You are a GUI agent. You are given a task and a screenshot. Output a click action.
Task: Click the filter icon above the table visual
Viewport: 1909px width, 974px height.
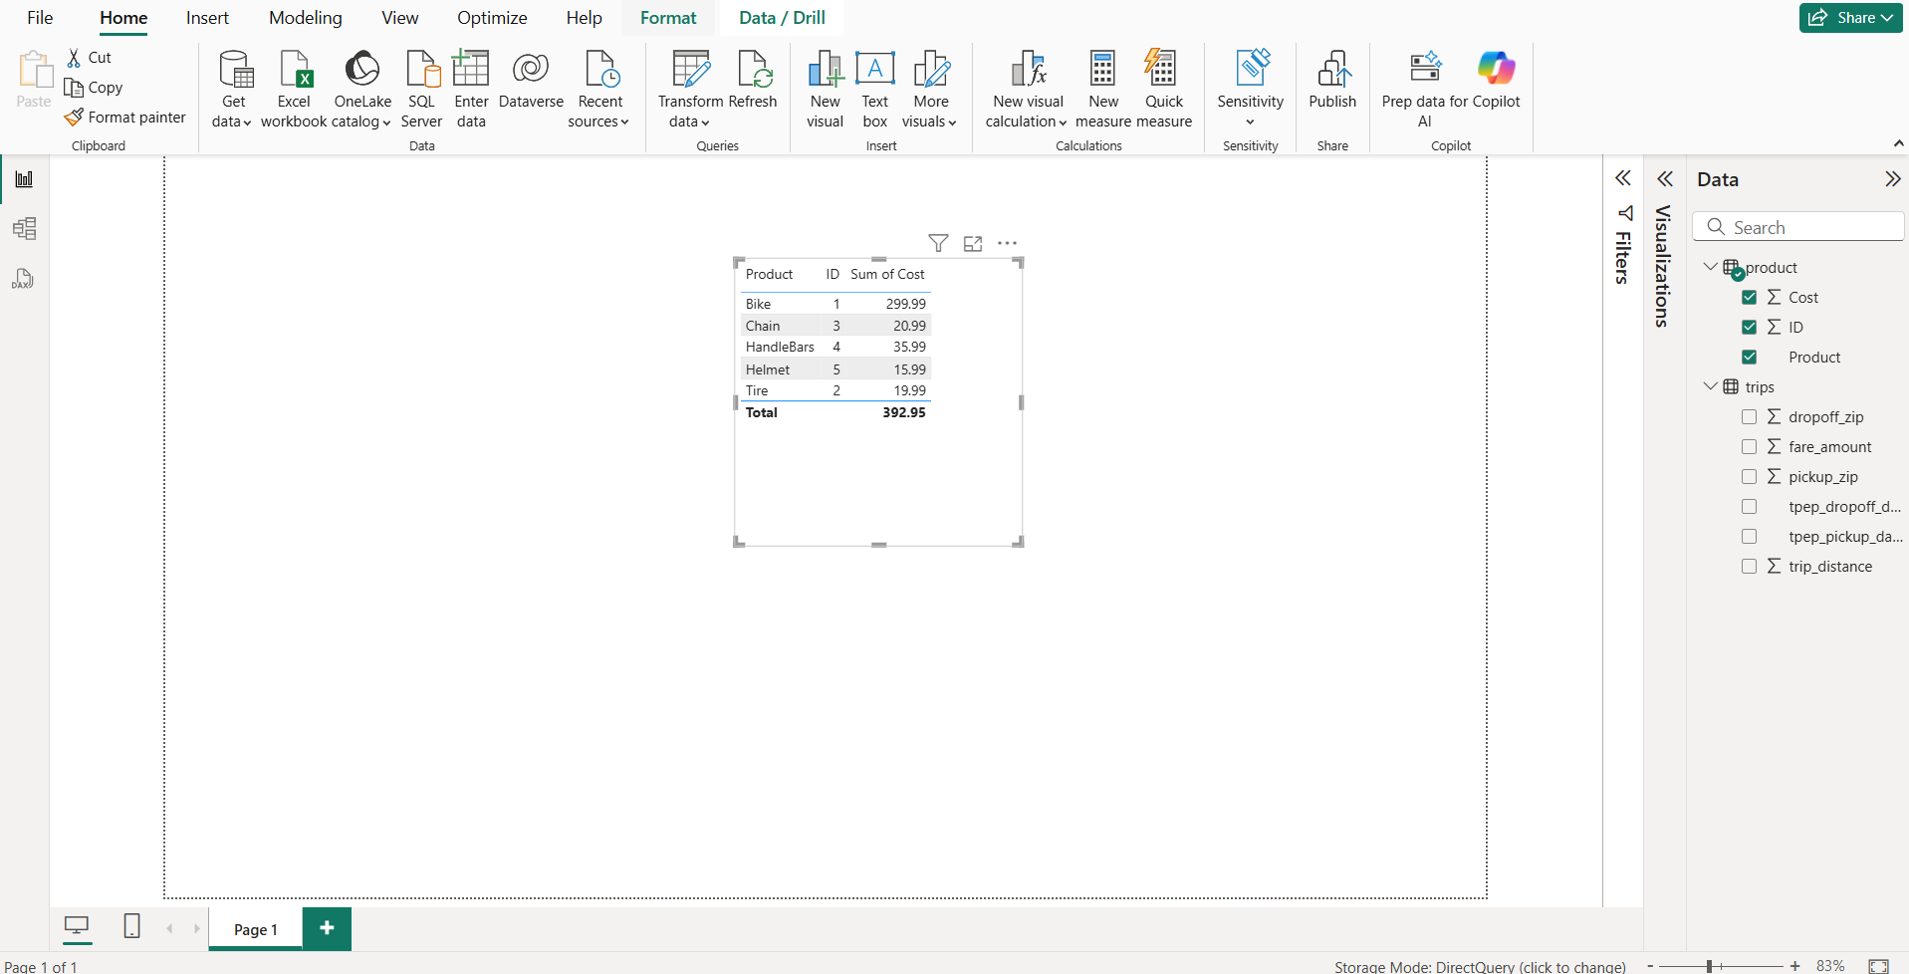pyautogui.click(x=938, y=243)
